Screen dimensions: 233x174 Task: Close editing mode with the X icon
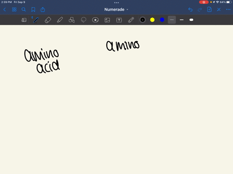[219, 10]
